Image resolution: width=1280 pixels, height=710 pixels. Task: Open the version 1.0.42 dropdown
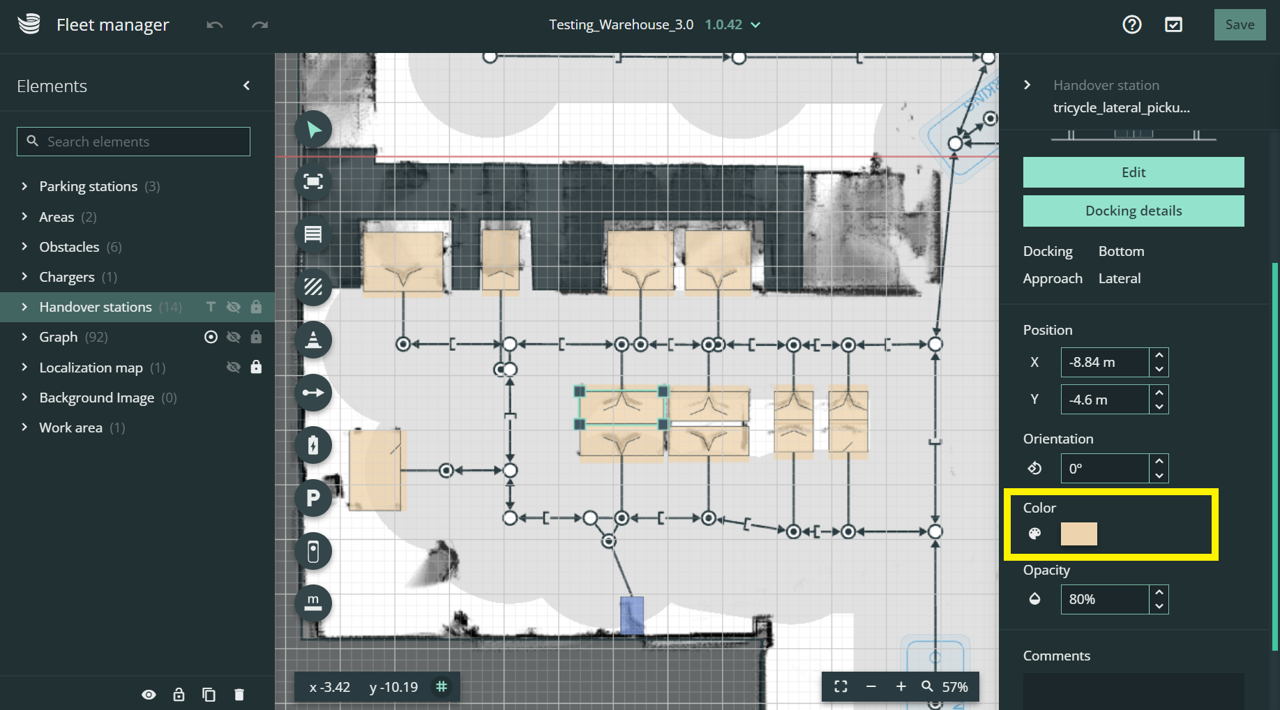point(755,25)
